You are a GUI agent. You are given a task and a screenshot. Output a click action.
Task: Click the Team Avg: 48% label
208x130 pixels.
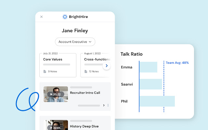click(x=177, y=63)
